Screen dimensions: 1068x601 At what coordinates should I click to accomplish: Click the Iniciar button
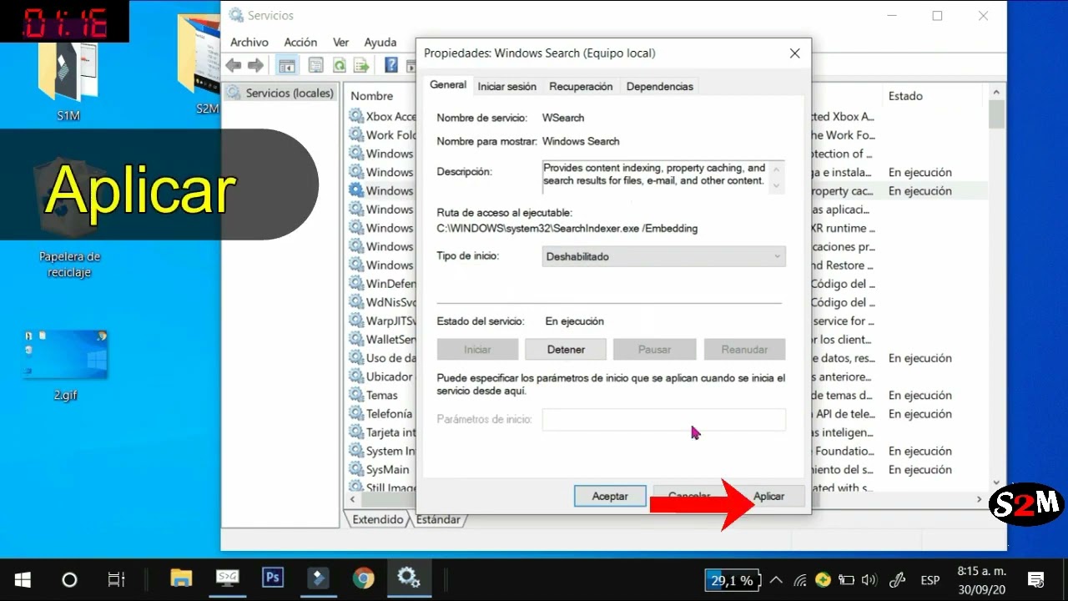tap(478, 349)
